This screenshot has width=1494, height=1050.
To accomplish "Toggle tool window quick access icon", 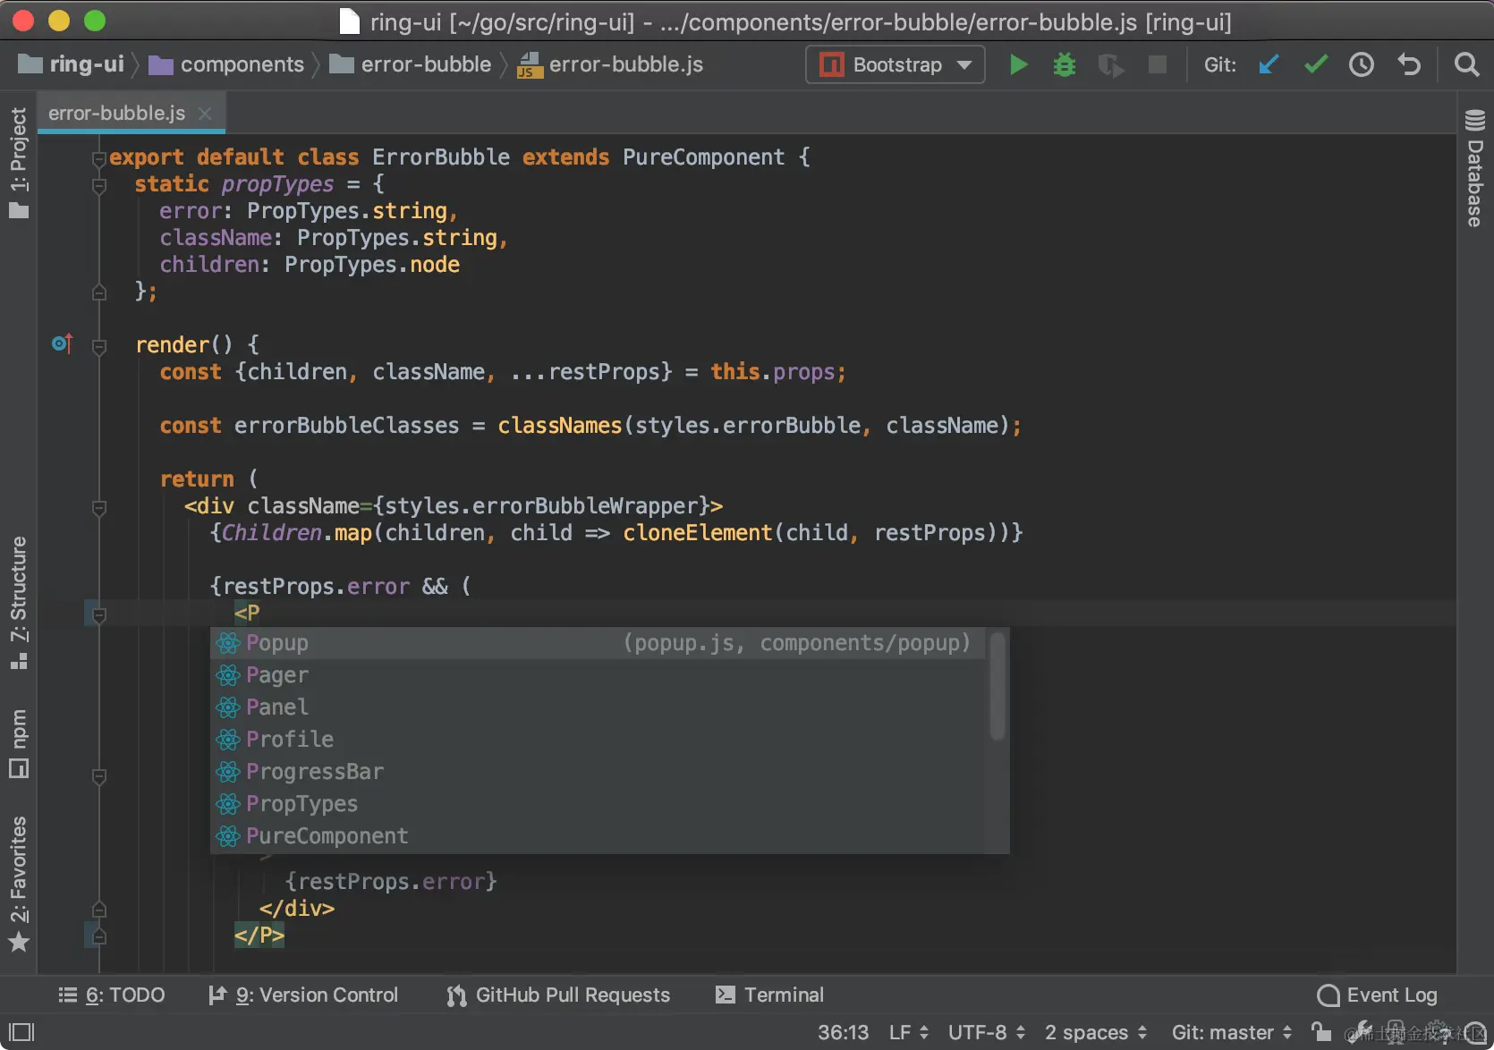I will [21, 1032].
